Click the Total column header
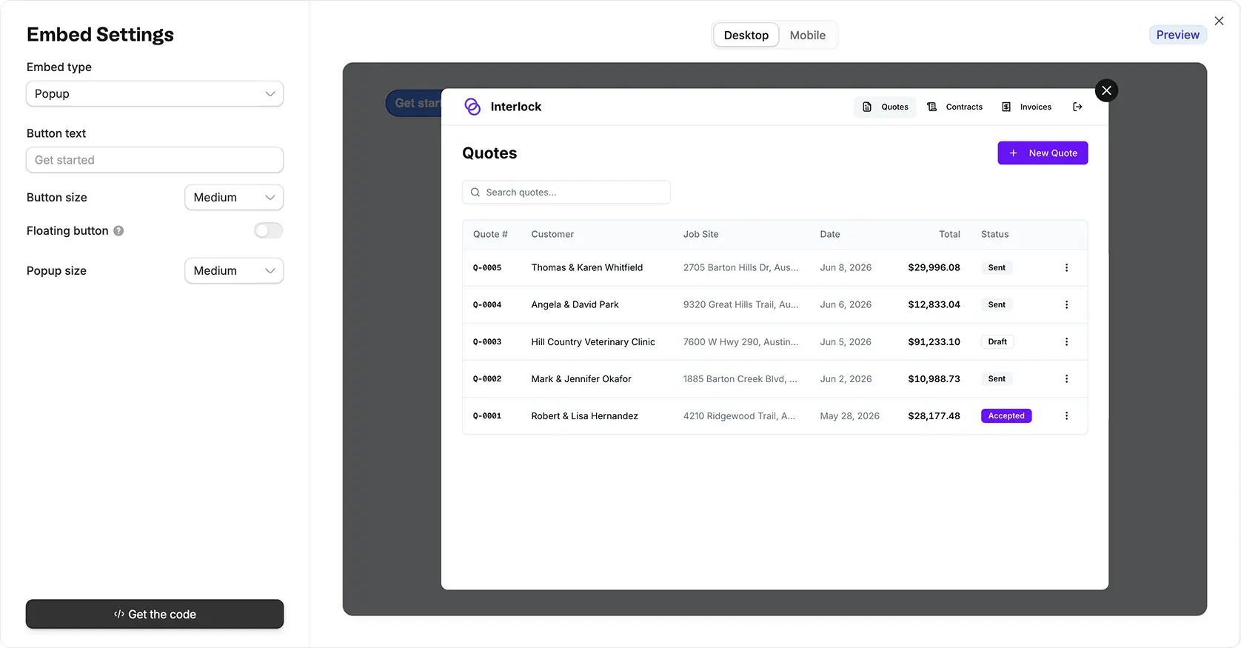The width and height of the screenshot is (1241, 648). (949, 234)
